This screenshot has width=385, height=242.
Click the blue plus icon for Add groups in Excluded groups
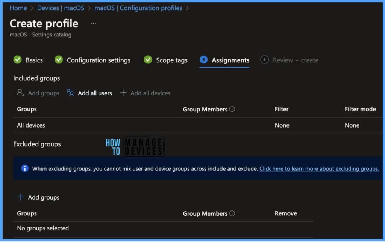[x=21, y=197]
